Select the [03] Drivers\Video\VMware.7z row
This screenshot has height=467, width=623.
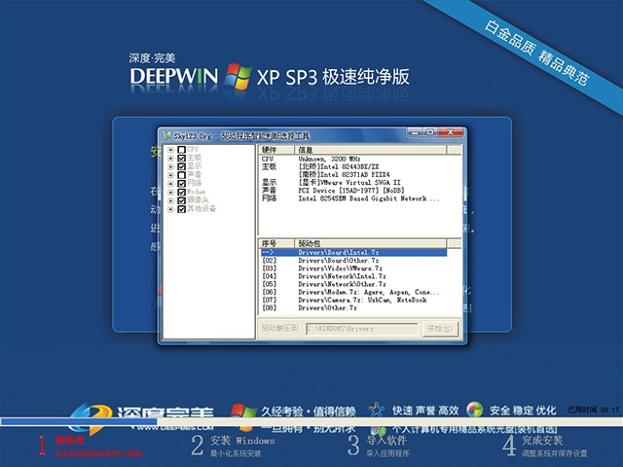[353, 269]
